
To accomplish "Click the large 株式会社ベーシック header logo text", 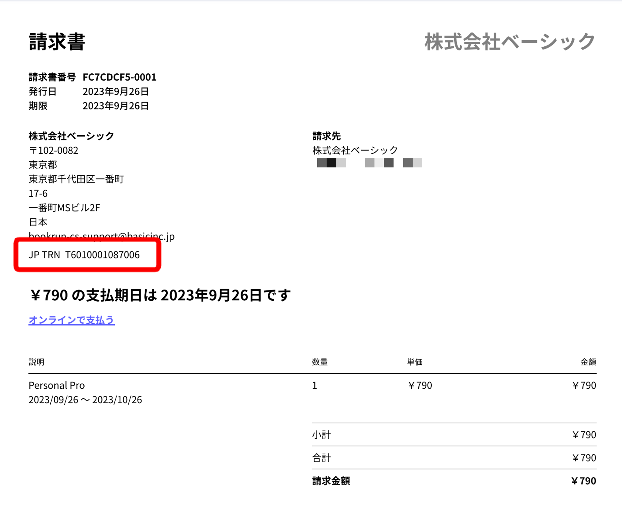I will tap(510, 42).
